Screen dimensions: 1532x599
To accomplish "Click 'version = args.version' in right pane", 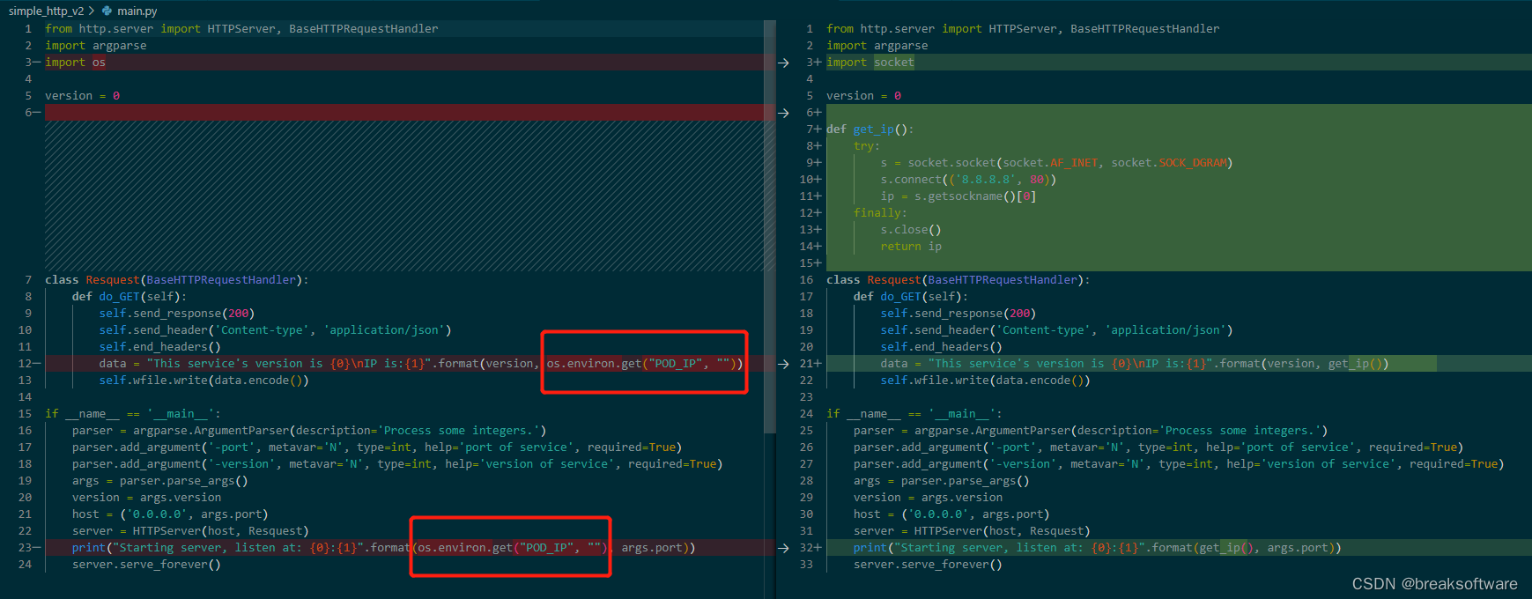I will [x=929, y=498].
